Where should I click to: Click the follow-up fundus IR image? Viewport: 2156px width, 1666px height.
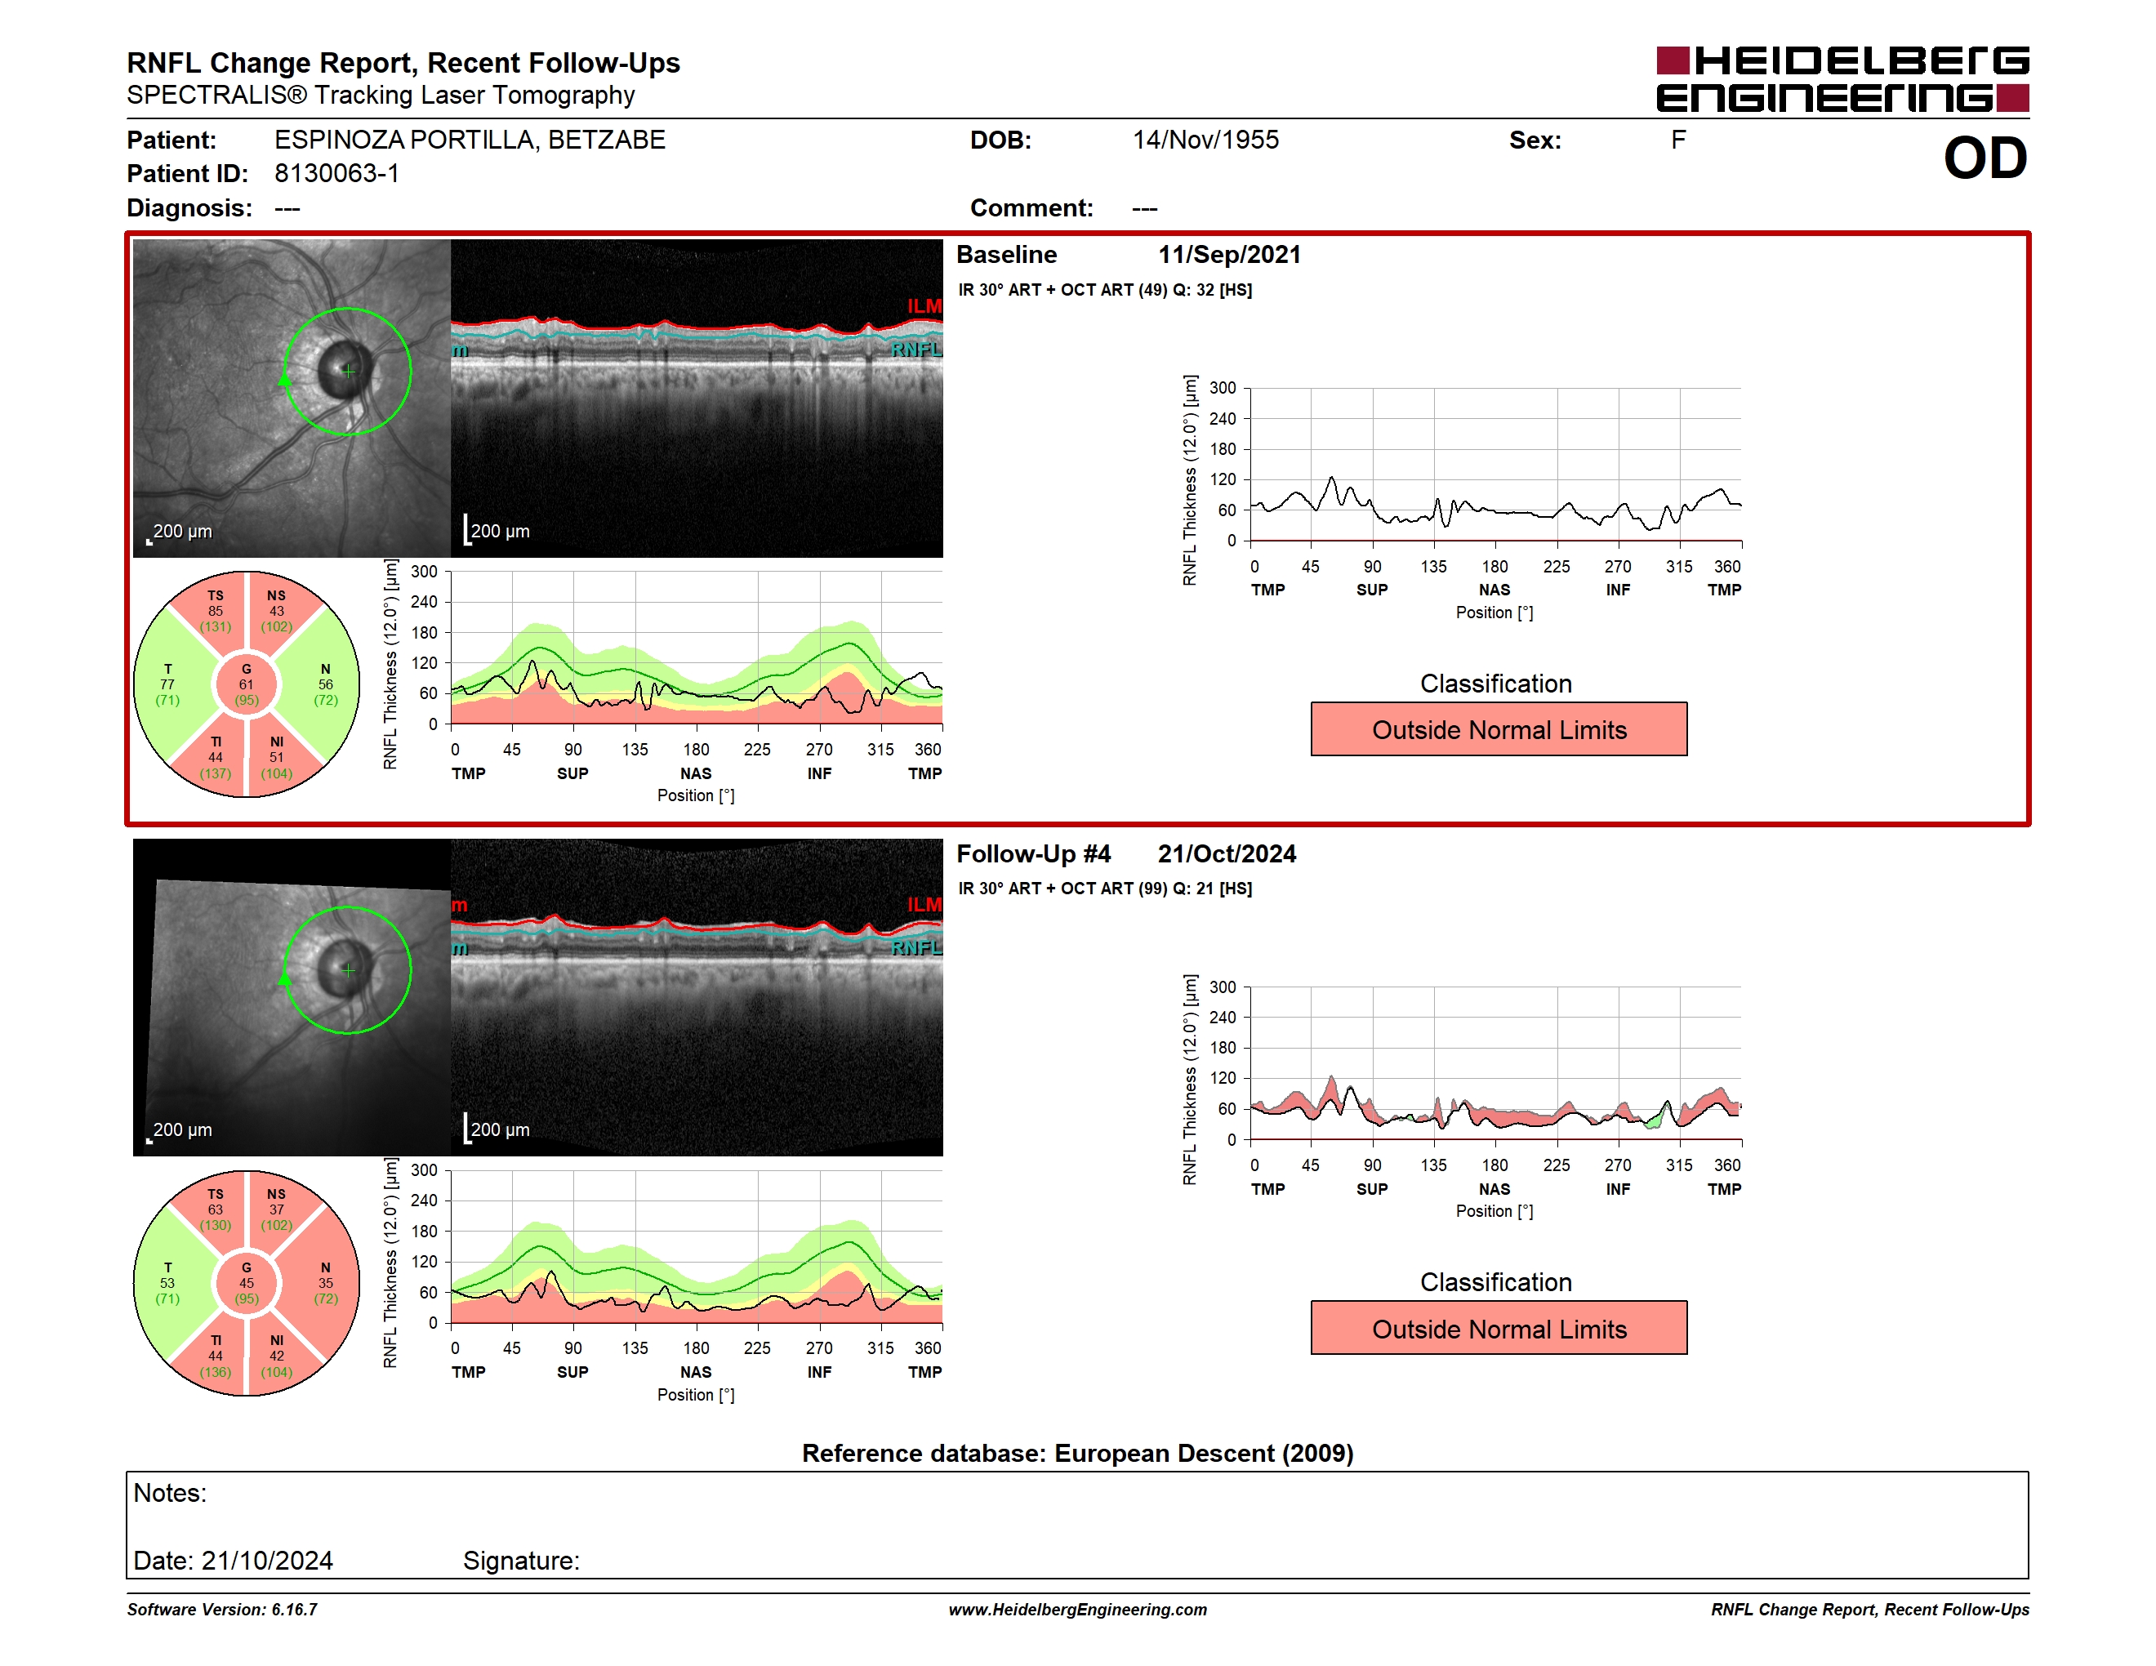[x=292, y=997]
